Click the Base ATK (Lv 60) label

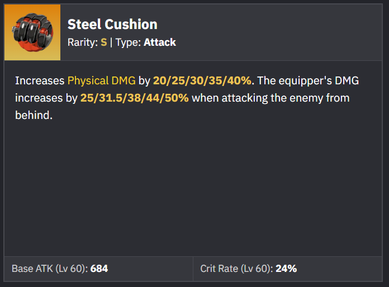click(49, 269)
